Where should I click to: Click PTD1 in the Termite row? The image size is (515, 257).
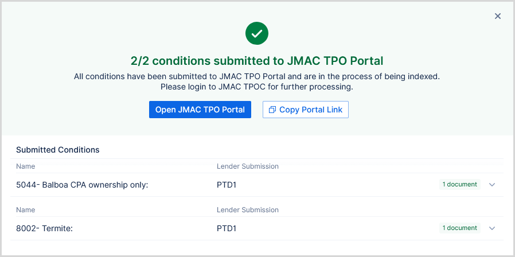click(x=227, y=228)
